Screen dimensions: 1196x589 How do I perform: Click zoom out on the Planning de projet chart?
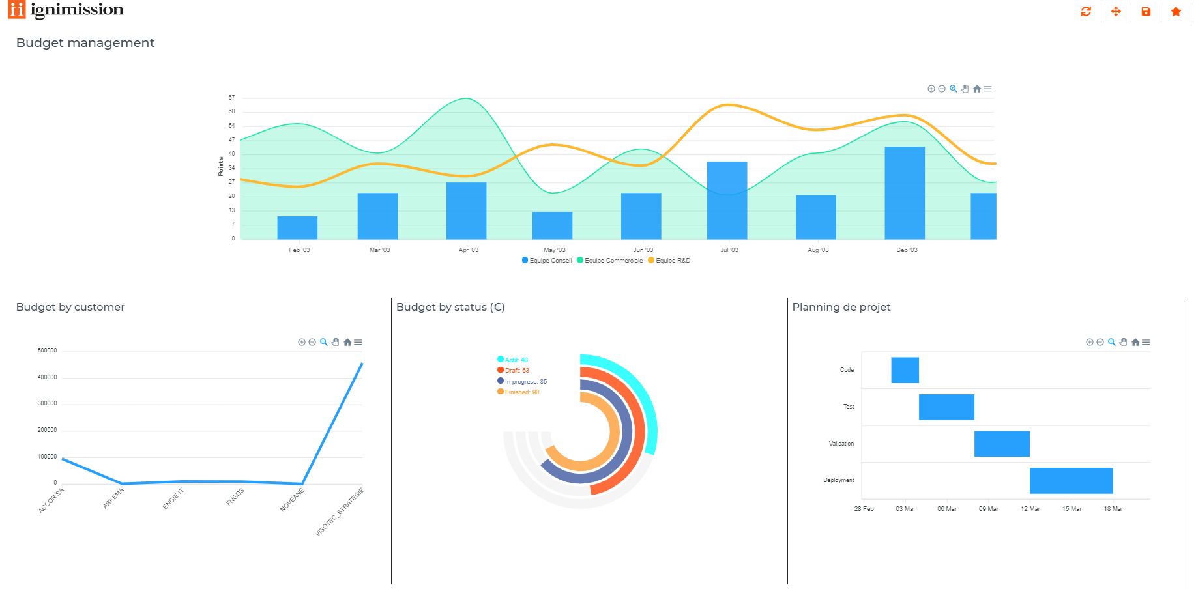point(1100,341)
